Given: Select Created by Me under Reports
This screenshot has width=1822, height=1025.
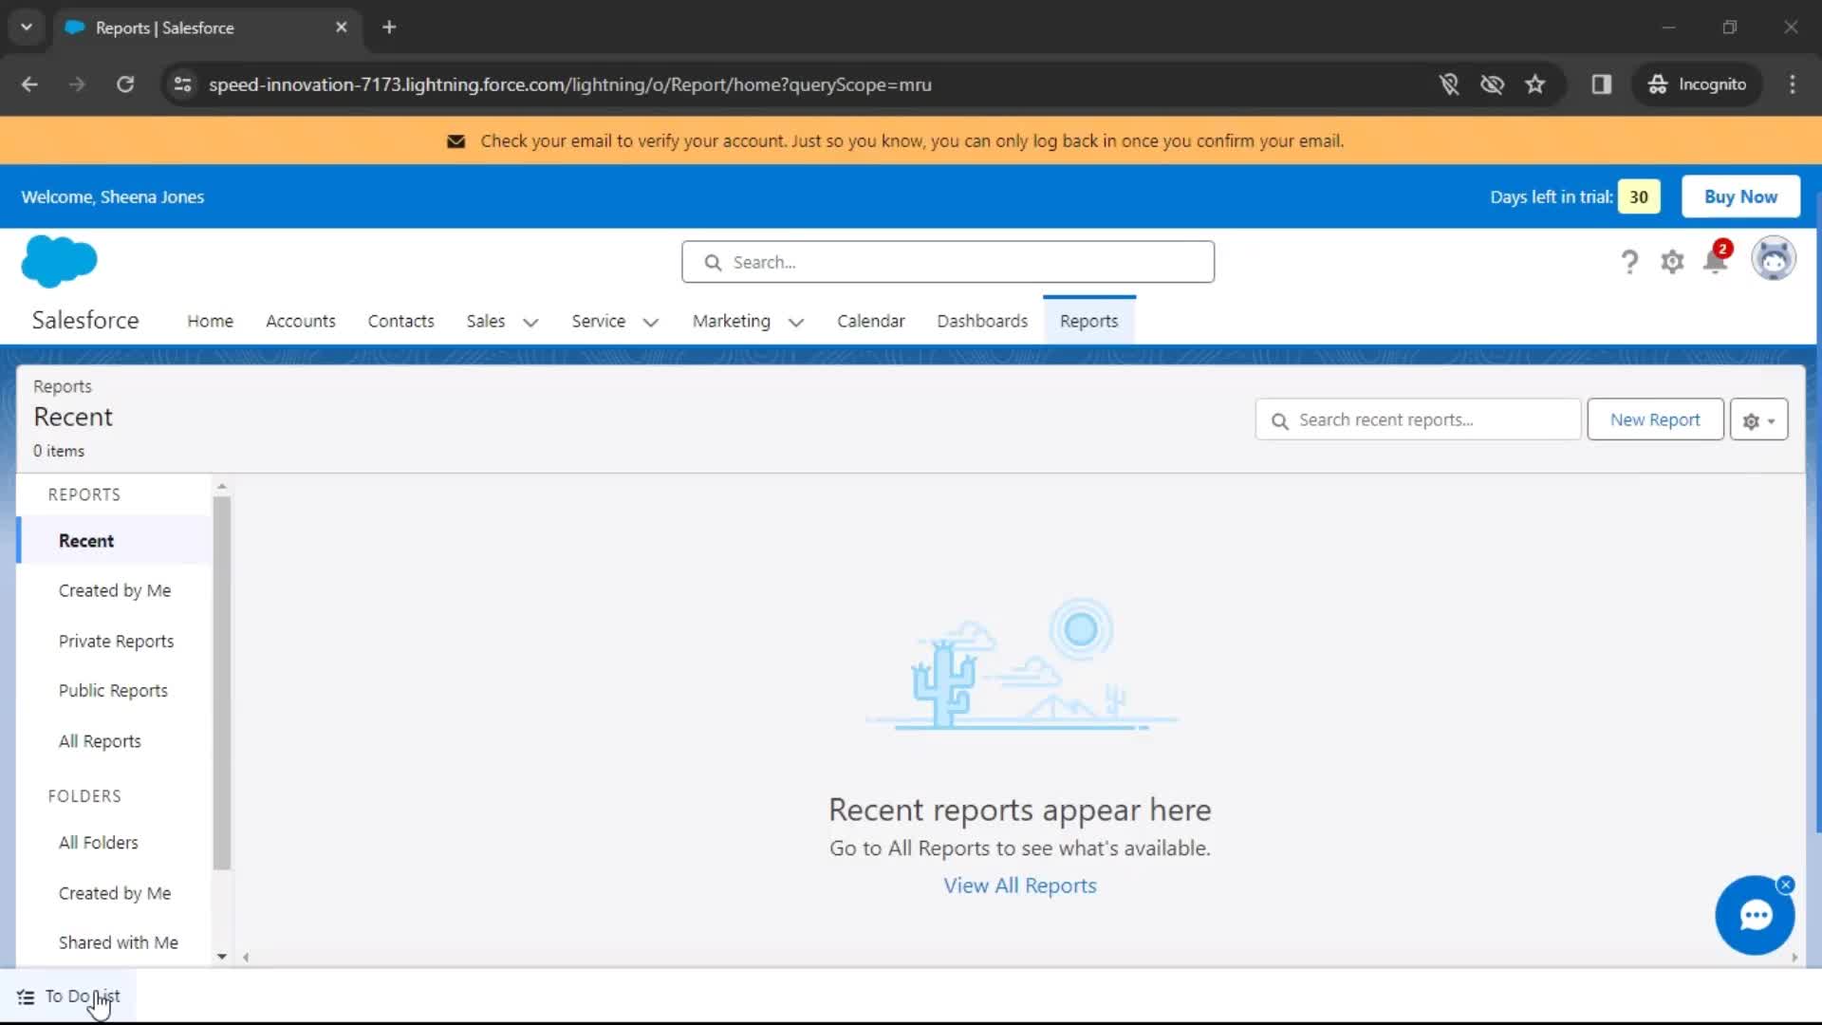Looking at the screenshot, I should (x=114, y=590).
